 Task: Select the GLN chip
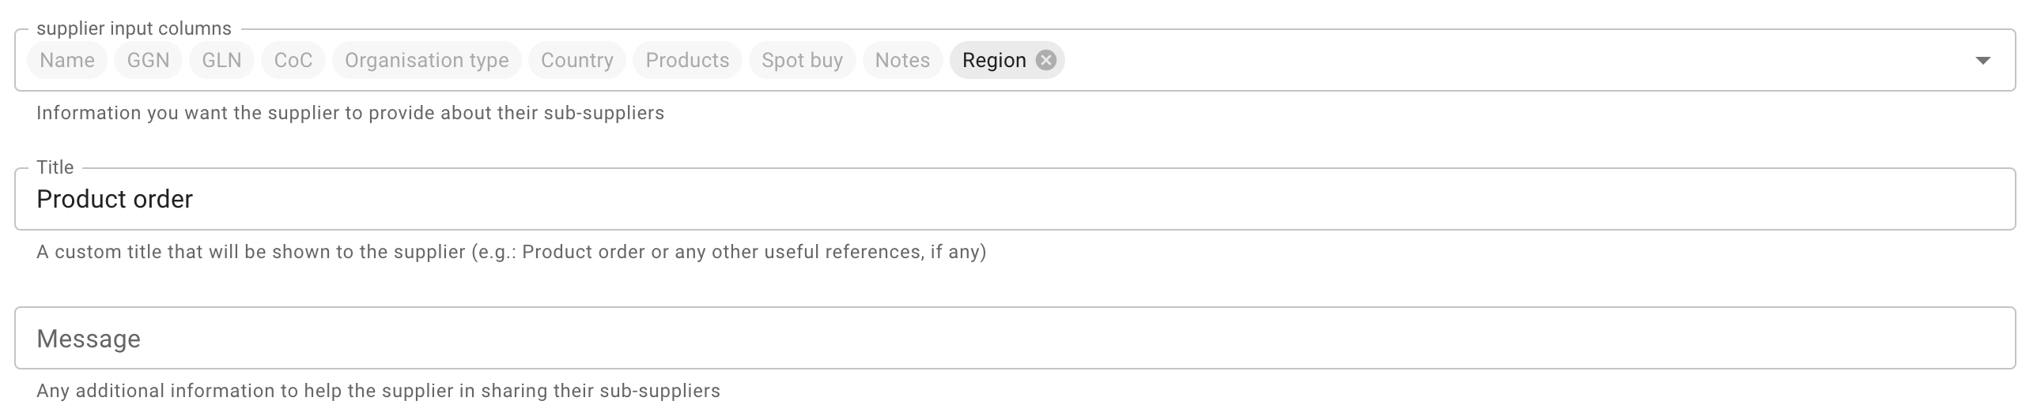click(x=221, y=60)
